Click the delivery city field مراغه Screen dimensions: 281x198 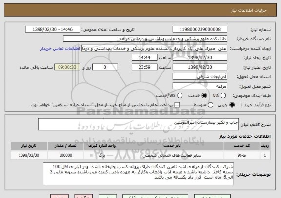pyautogui.click(x=200, y=86)
